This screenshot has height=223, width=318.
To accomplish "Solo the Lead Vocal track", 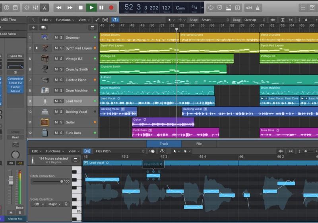I will pyautogui.click(x=61, y=101).
